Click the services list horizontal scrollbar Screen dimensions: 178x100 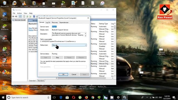point(82,78)
